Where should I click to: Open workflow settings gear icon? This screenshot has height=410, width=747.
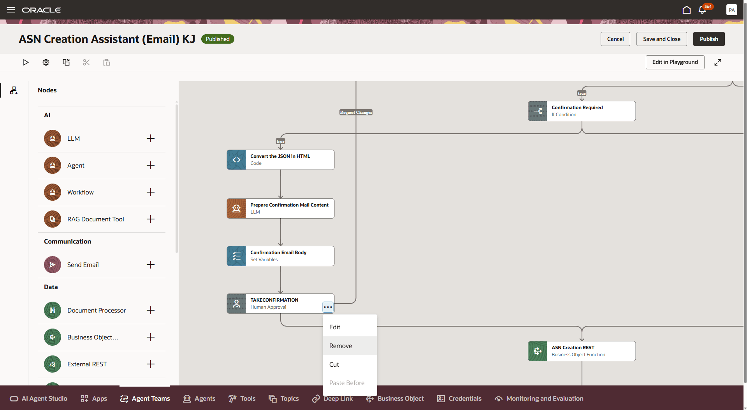pyautogui.click(x=46, y=62)
